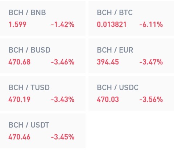Viewport: 174px width, 155px height.
Task: Click the 394.45 EUR price
Action: pos(108,62)
